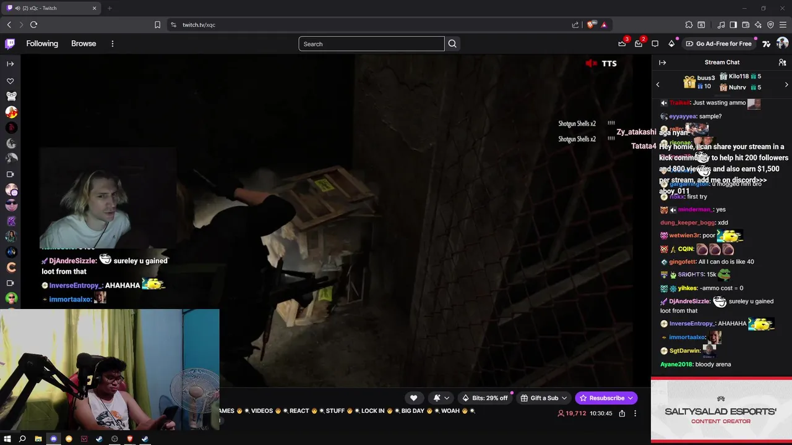Click the browser back arrow
The height and width of the screenshot is (445, 792).
(9, 25)
